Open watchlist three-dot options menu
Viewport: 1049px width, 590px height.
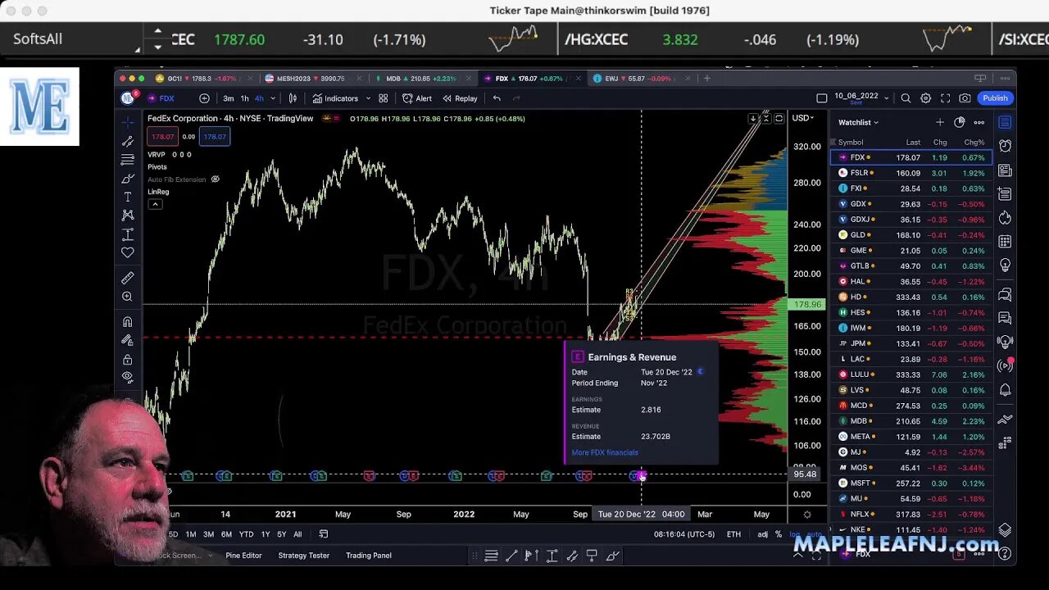tap(979, 122)
